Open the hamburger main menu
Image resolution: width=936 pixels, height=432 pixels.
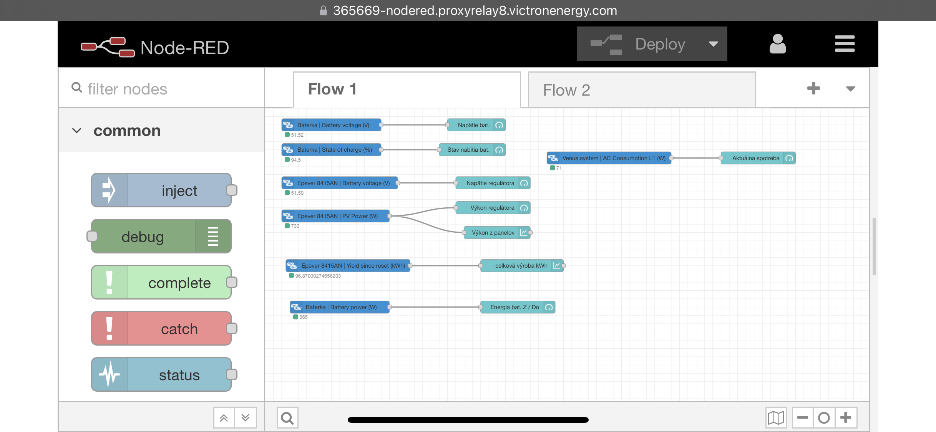845,44
